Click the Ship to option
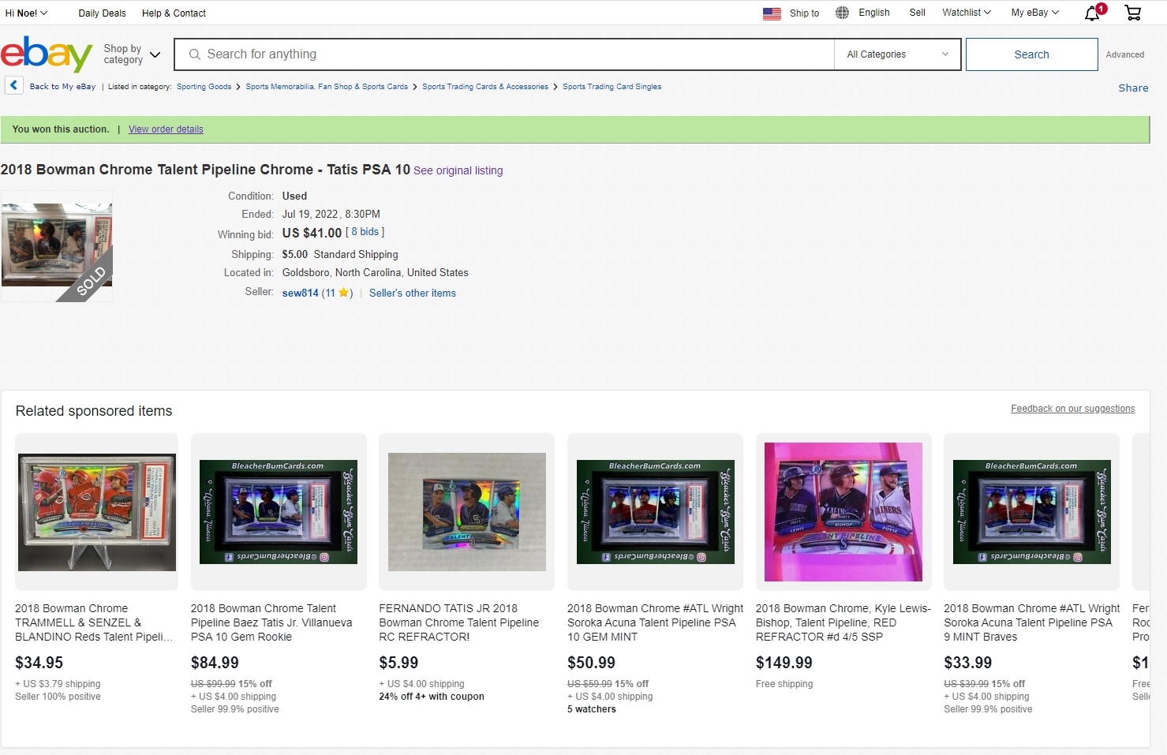The height and width of the screenshot is (755, 1167). tap(804, 13)
